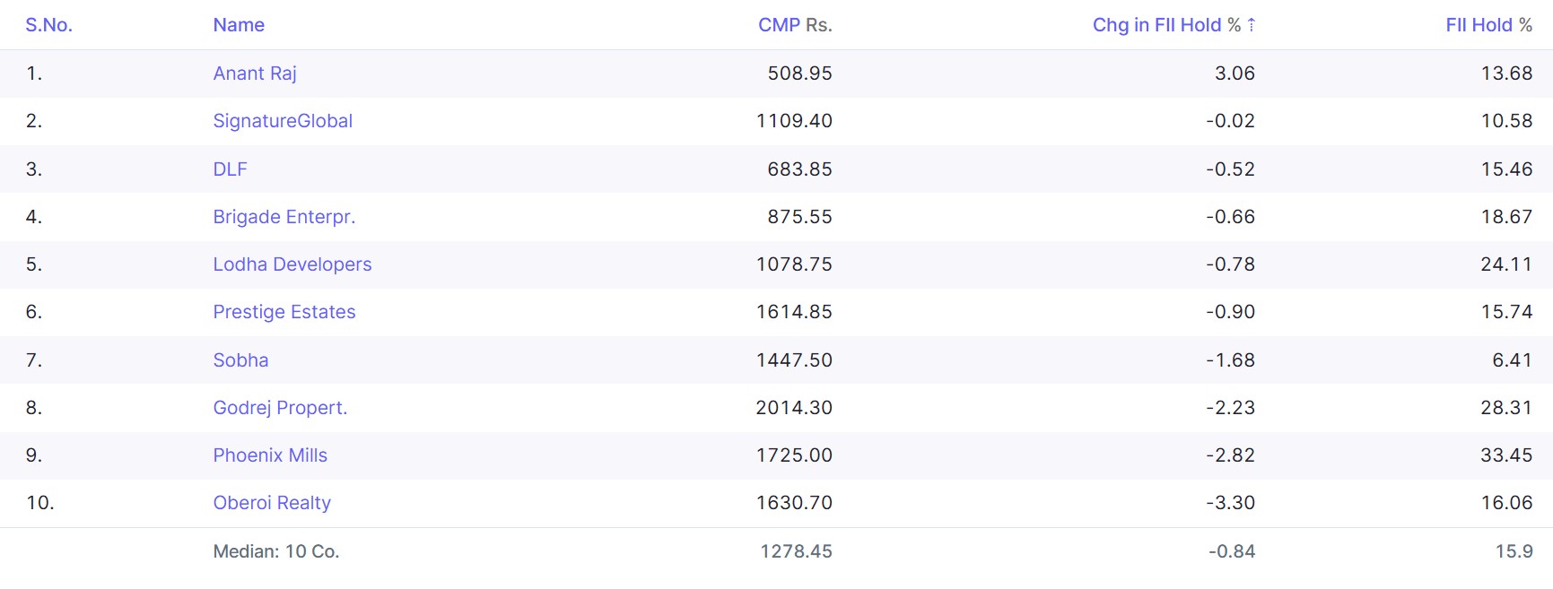Open the Godrej Propert. link
Viewport: 1553px width, 589px height.
pos(280,408)
